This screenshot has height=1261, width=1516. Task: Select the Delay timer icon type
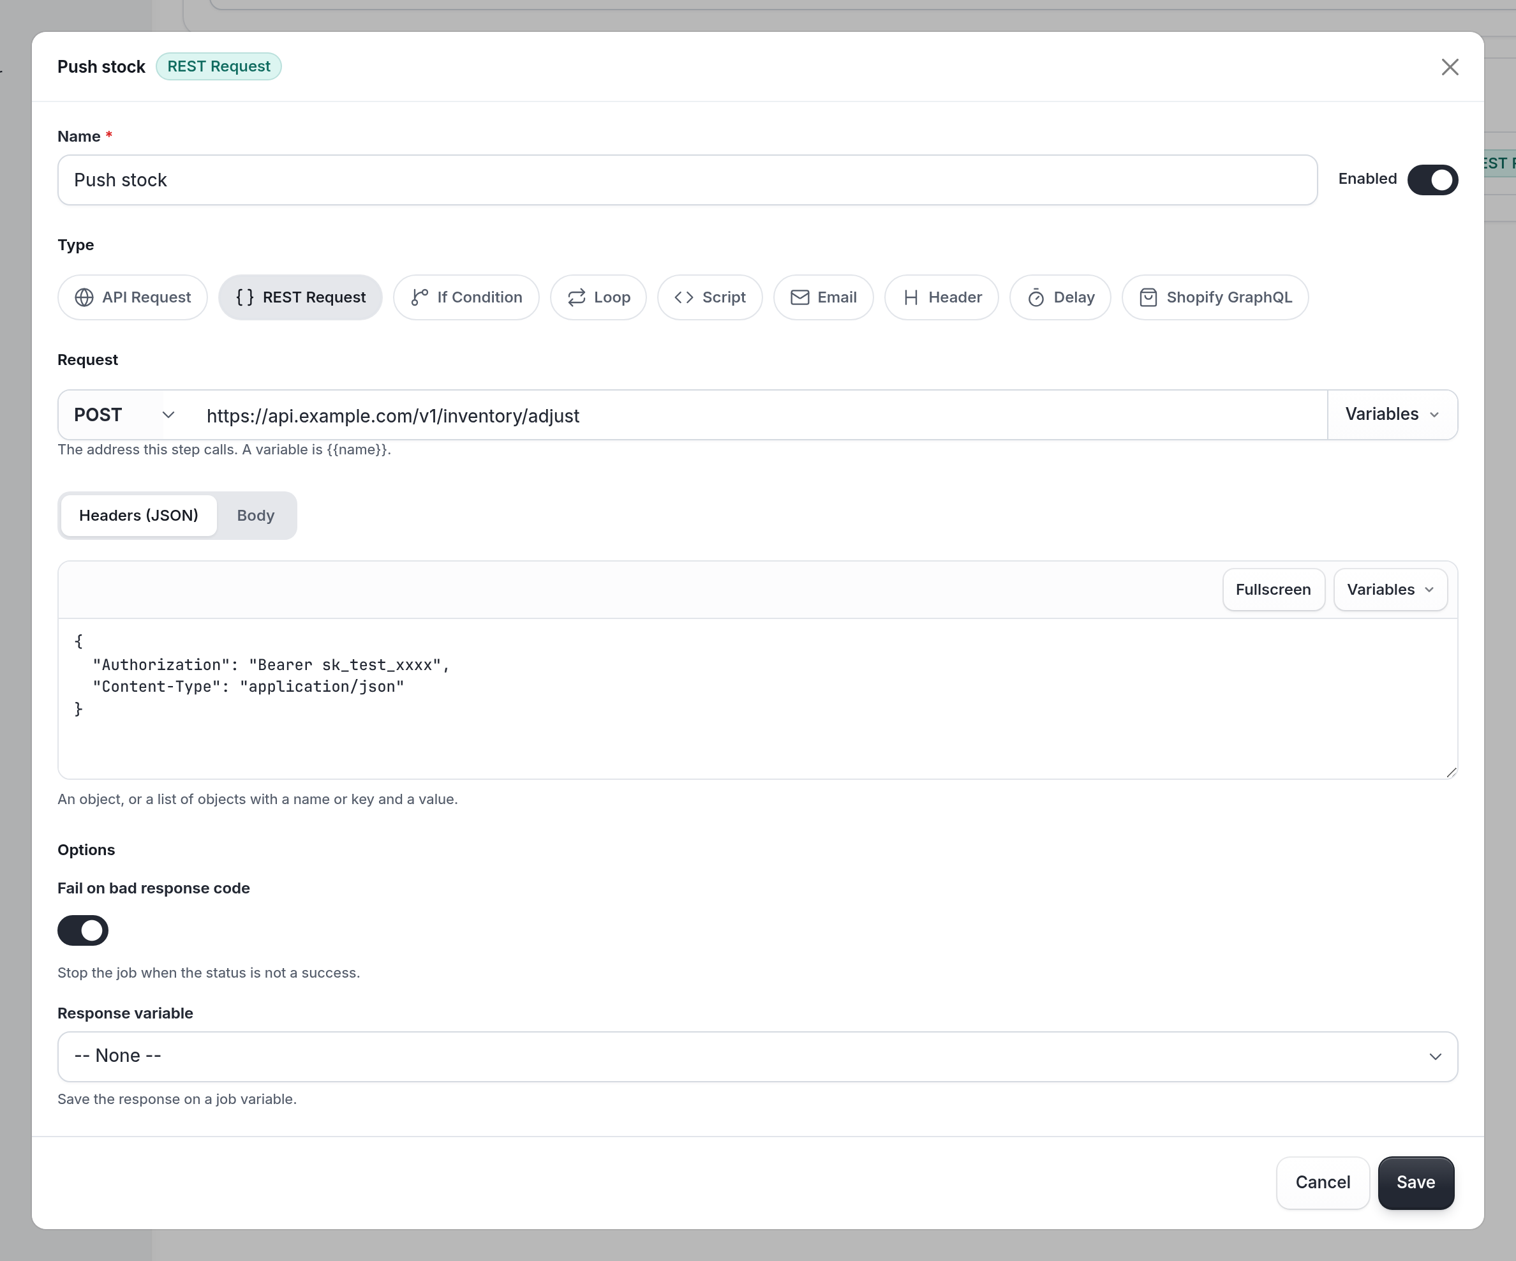click(1060, 297)
